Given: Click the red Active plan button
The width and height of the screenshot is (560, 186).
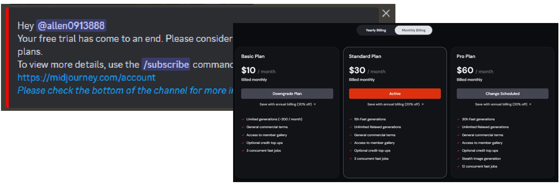Looking at the screenshot, I should [395, 94].
